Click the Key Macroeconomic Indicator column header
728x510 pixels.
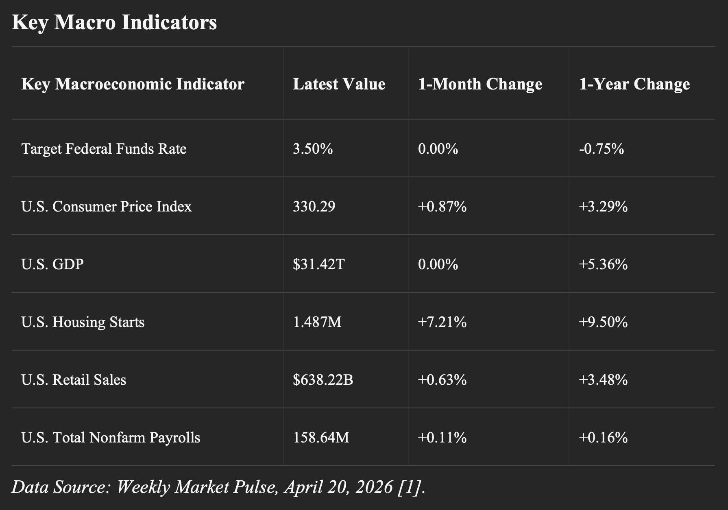coord(133,84)
